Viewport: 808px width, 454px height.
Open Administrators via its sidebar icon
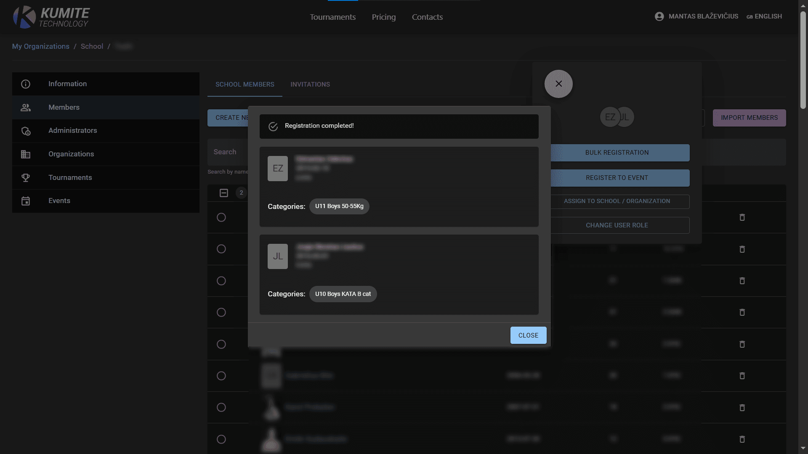click(x=25, y=131)
